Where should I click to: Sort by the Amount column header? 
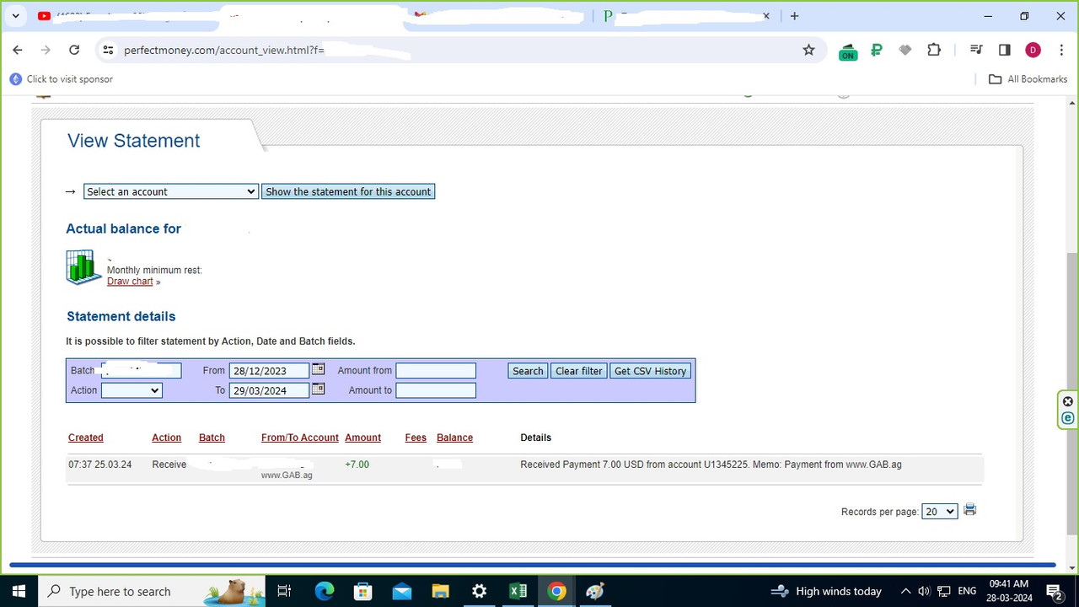coord(363,438)
